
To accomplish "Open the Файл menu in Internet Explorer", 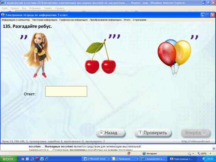I will [4, 8].
